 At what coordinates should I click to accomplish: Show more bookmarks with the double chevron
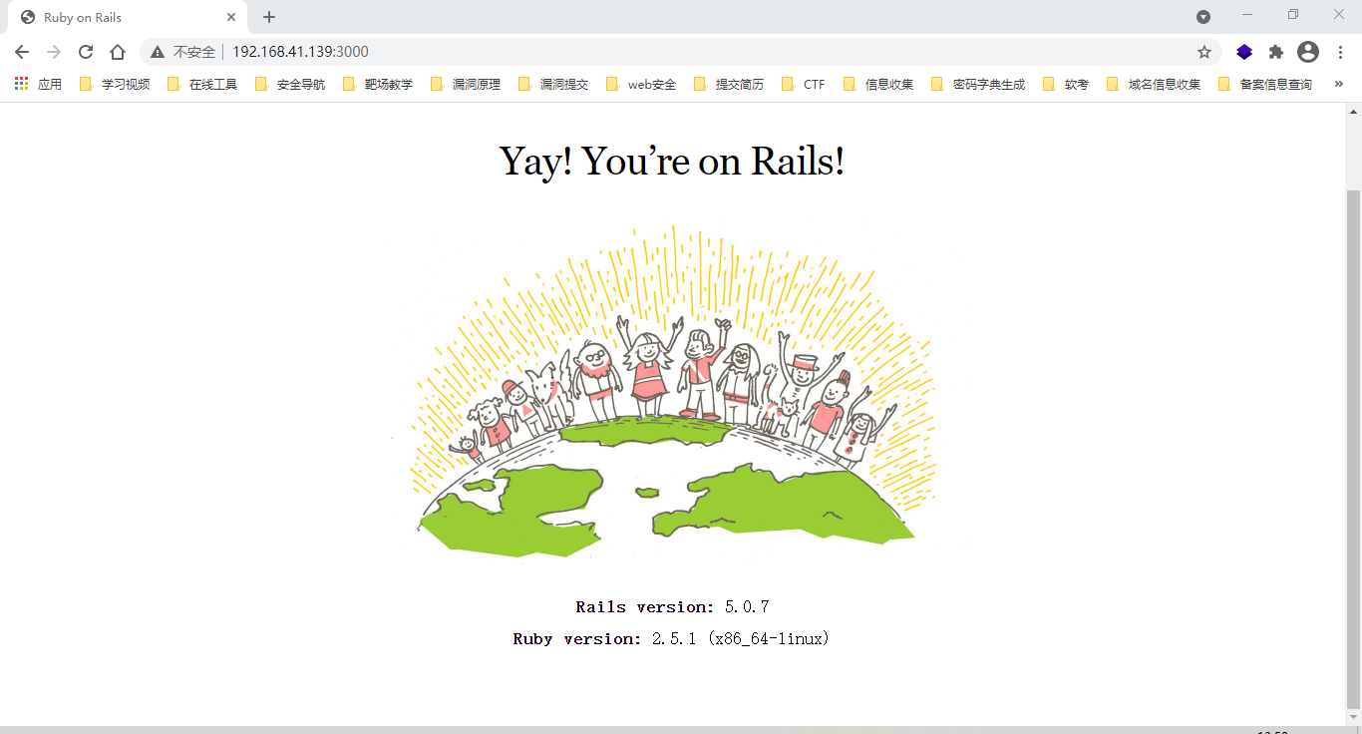(1338, 84)
